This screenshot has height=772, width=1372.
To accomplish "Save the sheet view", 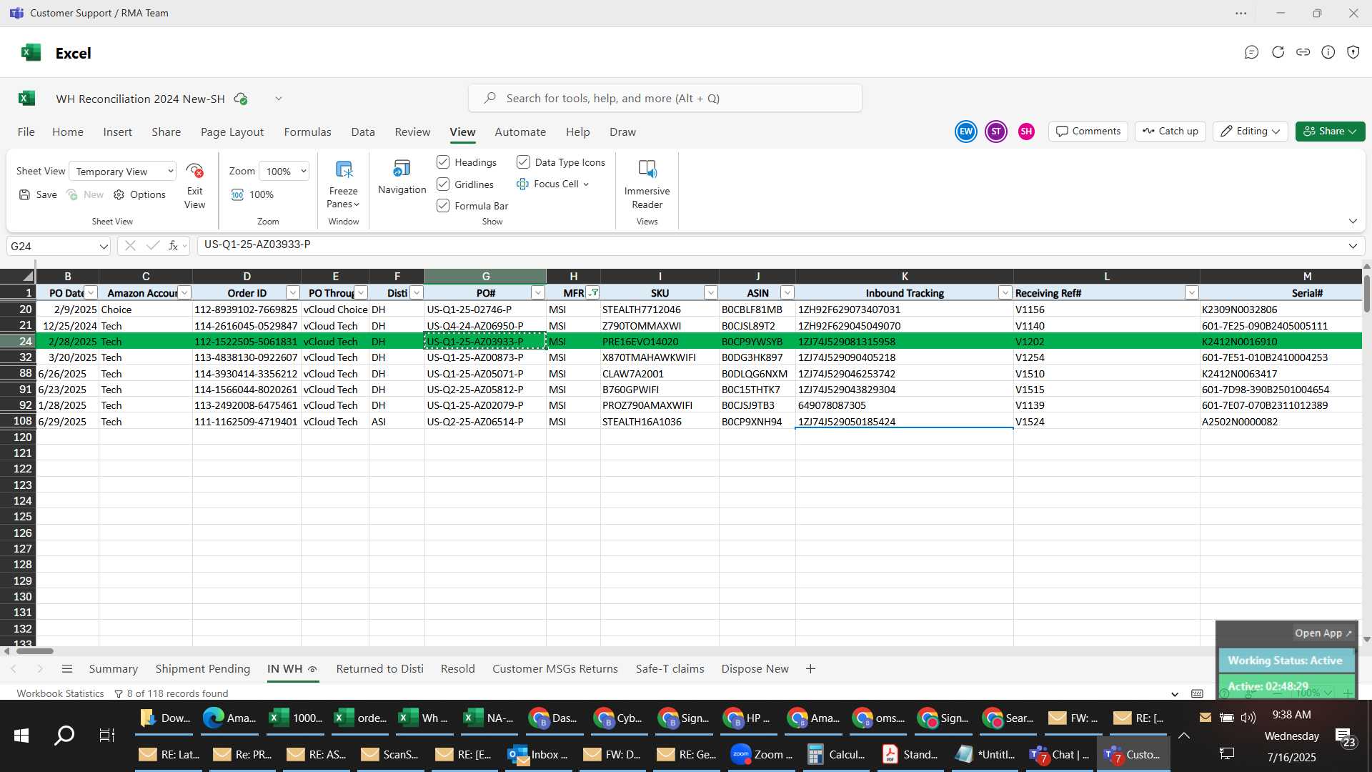I will [x=38, y=194].
